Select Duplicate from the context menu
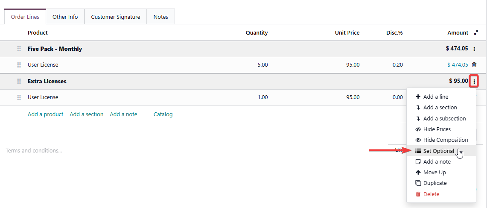Viewport: 487px width, 208px height. [x=435, y=183]
